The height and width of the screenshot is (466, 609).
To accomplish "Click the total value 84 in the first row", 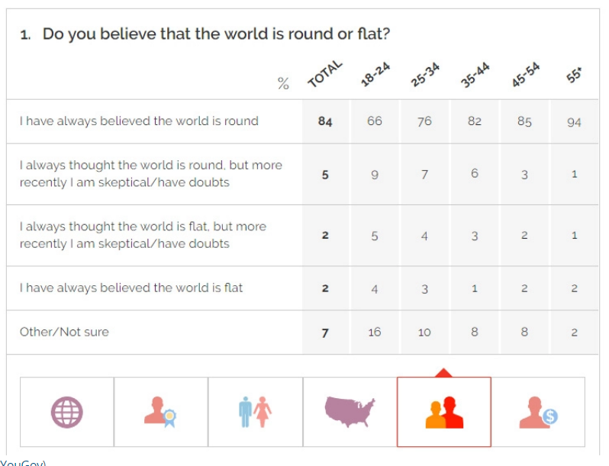I will tap(326, 121).
